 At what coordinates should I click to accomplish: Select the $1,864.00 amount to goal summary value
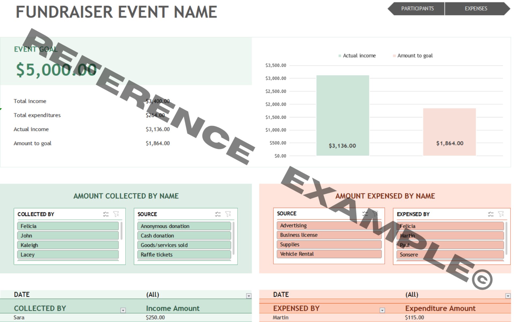158,143
